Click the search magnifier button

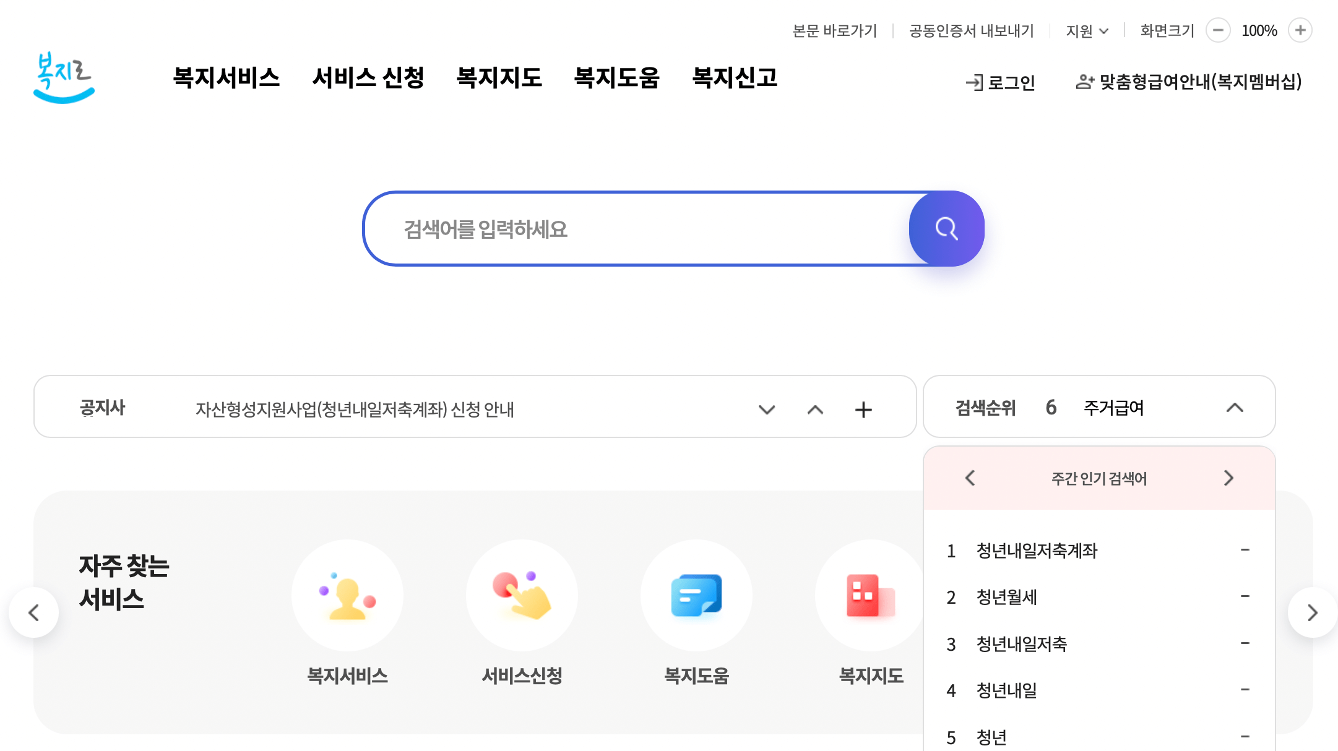(946, 228)
